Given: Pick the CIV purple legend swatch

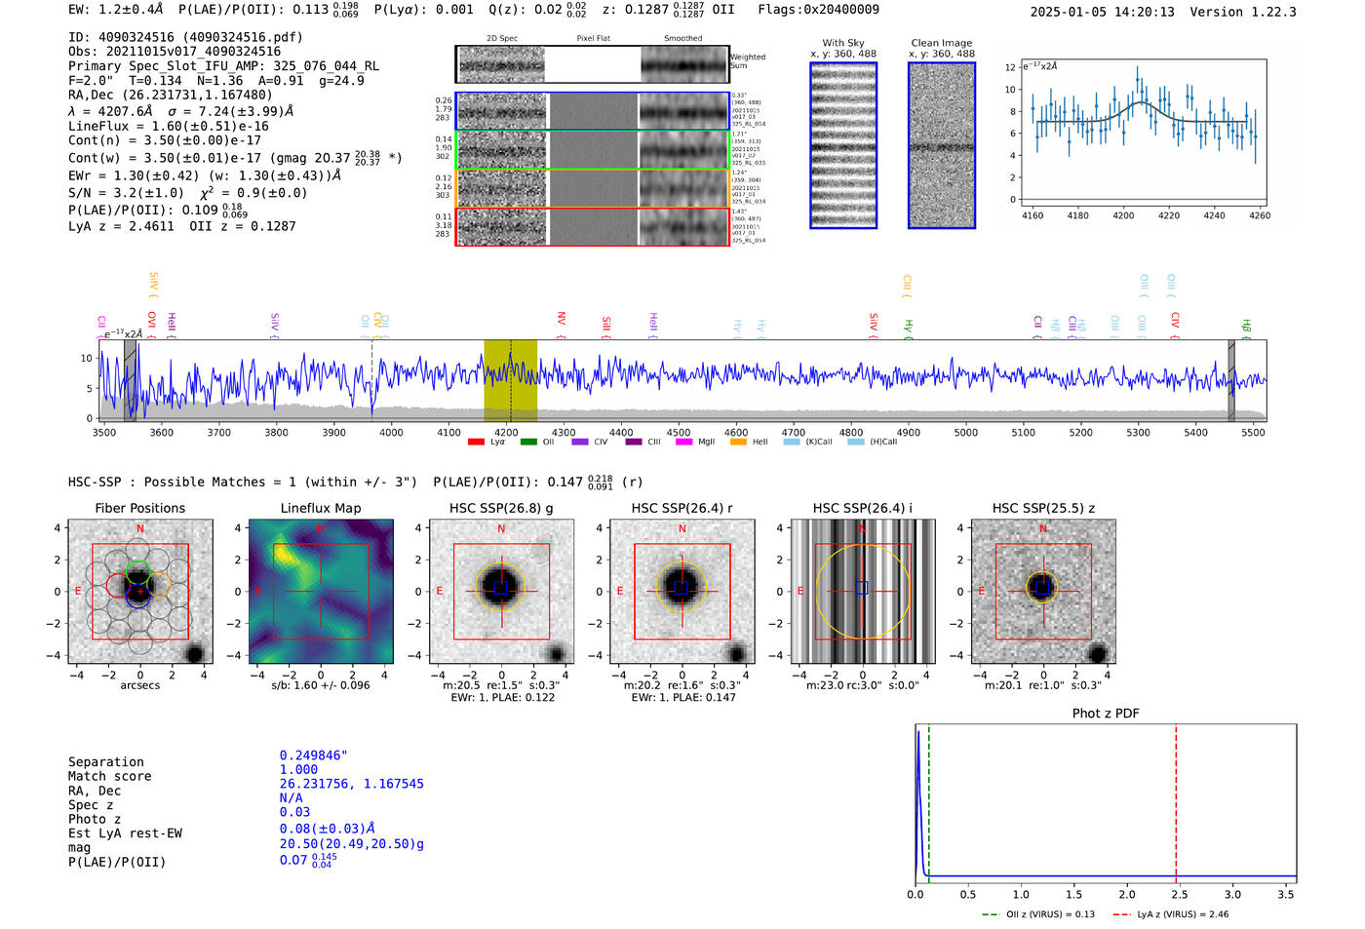Looking at the screenshot, I should 580,443.
